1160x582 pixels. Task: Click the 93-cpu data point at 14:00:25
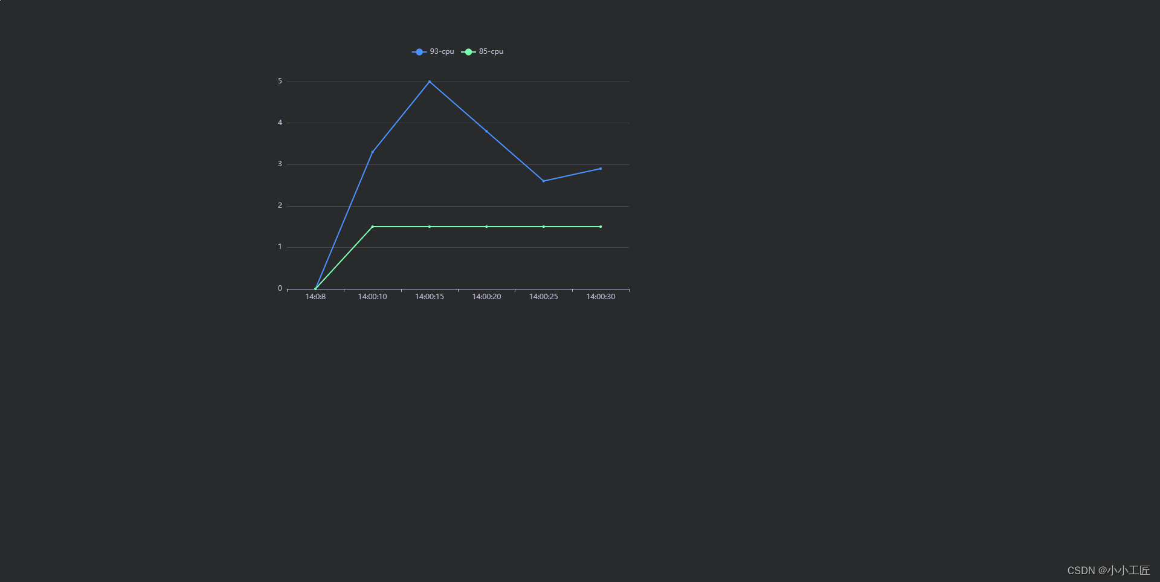coord(544,181)
